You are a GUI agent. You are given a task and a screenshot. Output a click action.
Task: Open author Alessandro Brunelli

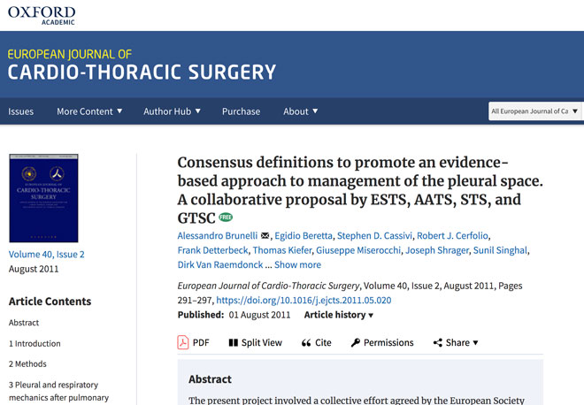point(218,235)
